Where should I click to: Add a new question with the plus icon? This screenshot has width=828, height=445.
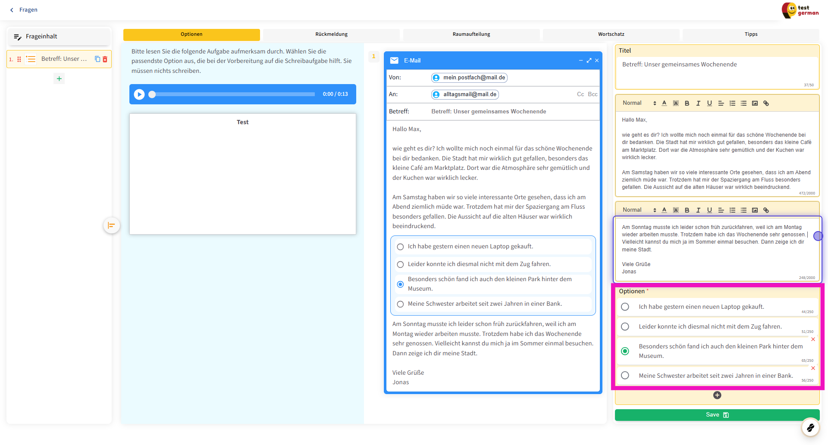(59, 78)
